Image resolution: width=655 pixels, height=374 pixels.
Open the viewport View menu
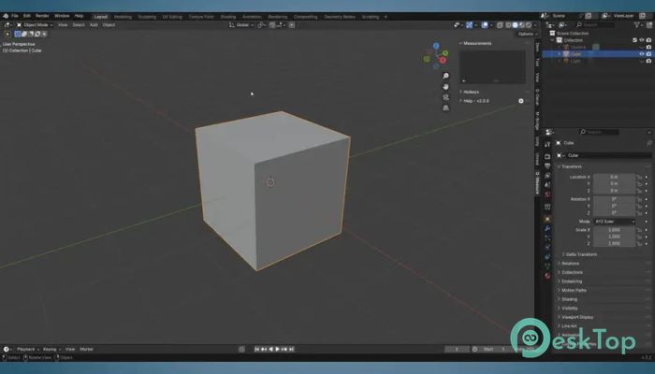coord(63,25)
